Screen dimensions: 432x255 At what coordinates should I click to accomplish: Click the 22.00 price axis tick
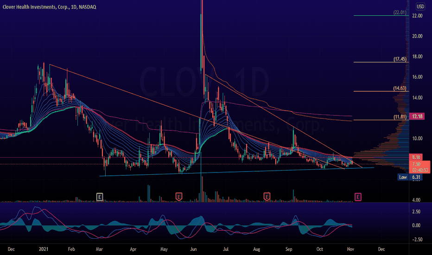tap(417, 16)
